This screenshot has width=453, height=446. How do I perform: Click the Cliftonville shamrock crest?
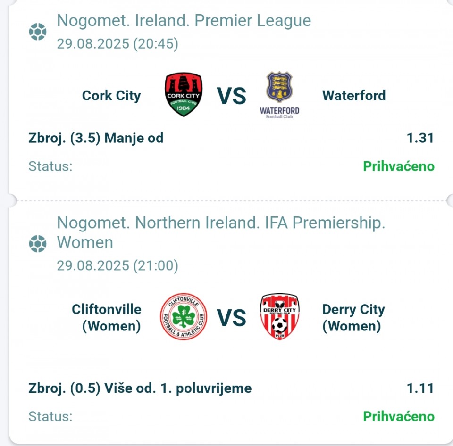point(184,317)
